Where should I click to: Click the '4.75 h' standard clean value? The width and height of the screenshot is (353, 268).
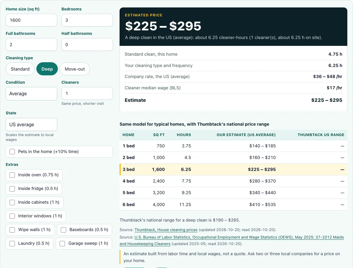click(x=335, y=54)
